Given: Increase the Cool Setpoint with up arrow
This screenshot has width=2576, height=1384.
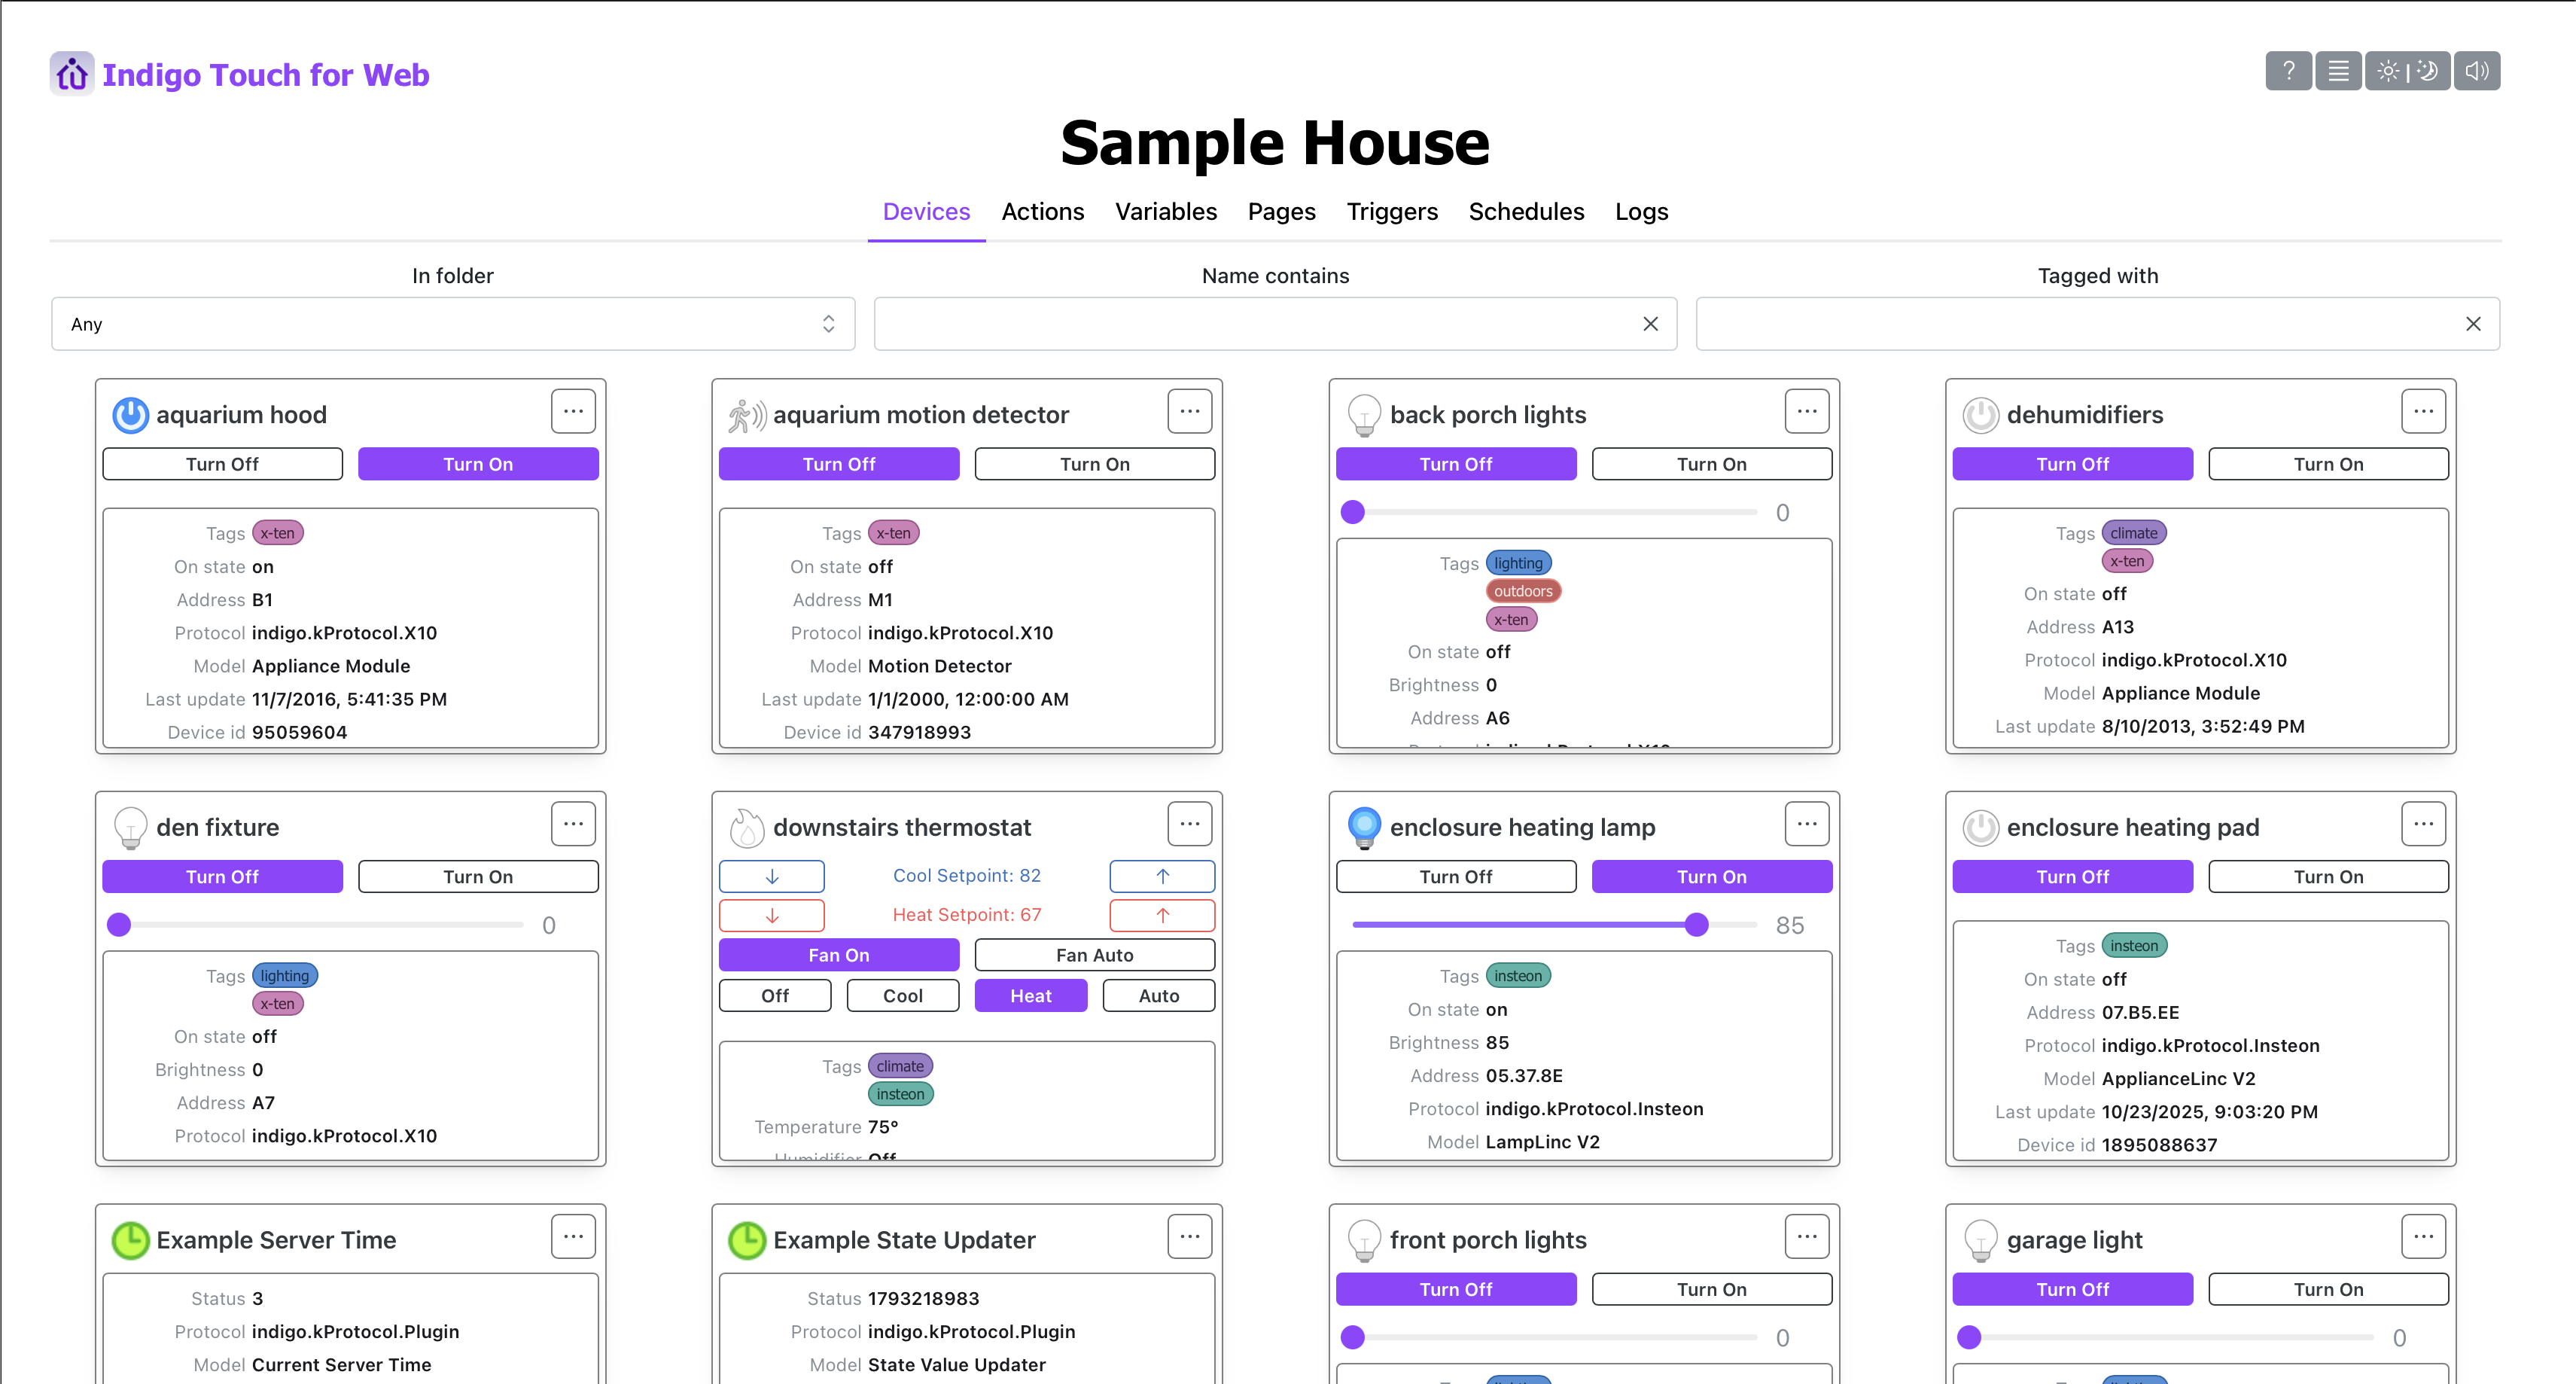Looking at the screenshot, I should (x=1162, y=876).
